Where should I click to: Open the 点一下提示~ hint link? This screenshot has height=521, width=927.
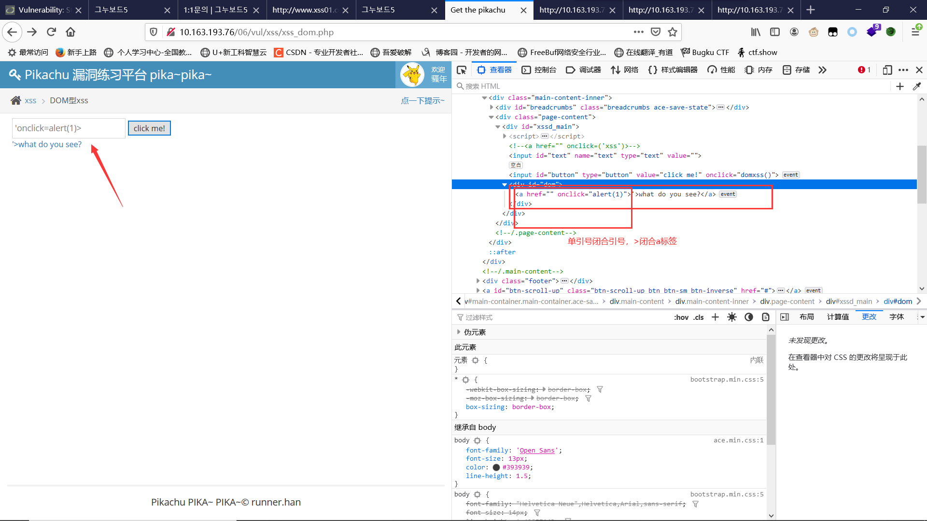pyautogui.click(x=422, y=100)
